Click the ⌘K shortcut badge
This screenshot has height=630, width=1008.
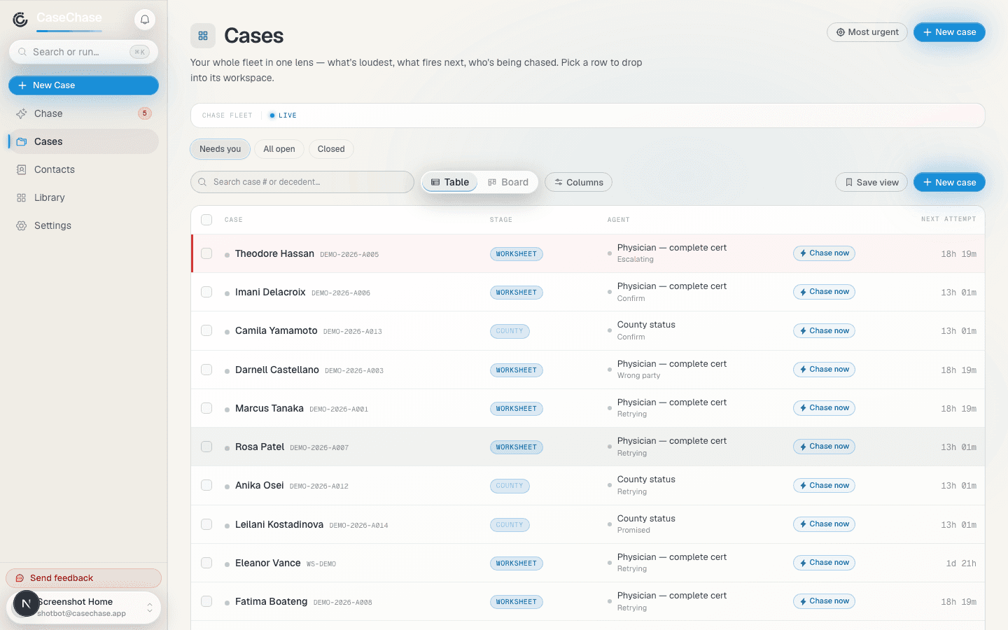(x=140, y=52)
